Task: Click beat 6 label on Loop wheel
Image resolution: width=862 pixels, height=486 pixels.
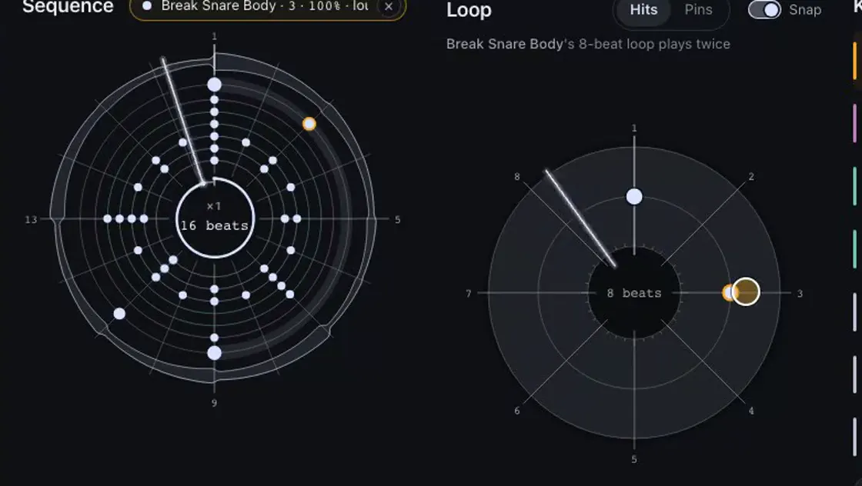Action: coord(516,411)
